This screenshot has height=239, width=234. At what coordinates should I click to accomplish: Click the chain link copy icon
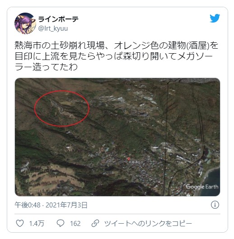pyautogui.click(x=95, y=223)
